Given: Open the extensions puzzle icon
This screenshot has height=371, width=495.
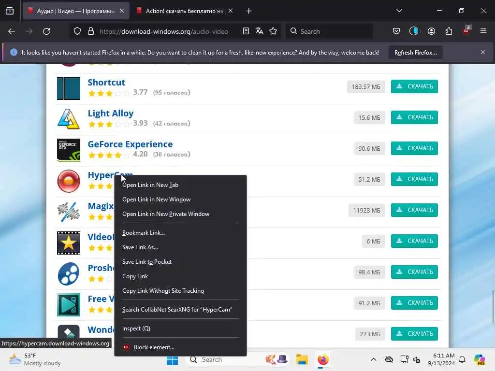Looking at the screenshot, I should 449,31.
